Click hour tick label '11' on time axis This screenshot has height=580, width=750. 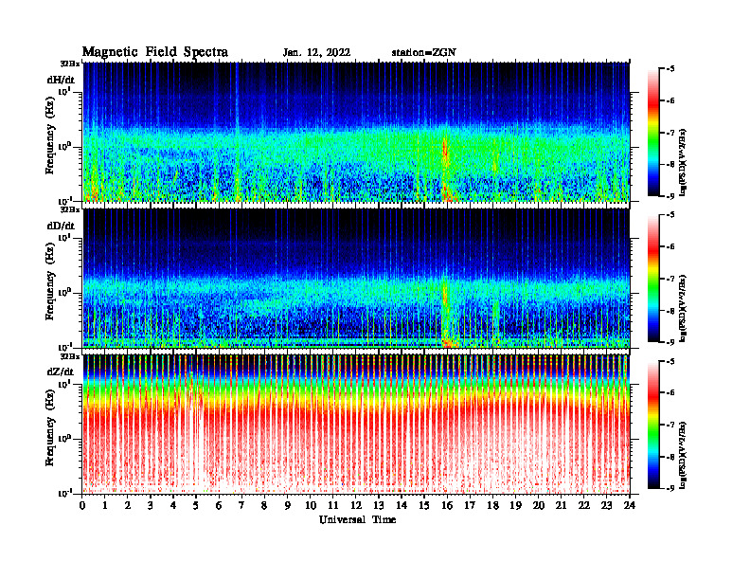pyautogui.click(x=333, y=506)
